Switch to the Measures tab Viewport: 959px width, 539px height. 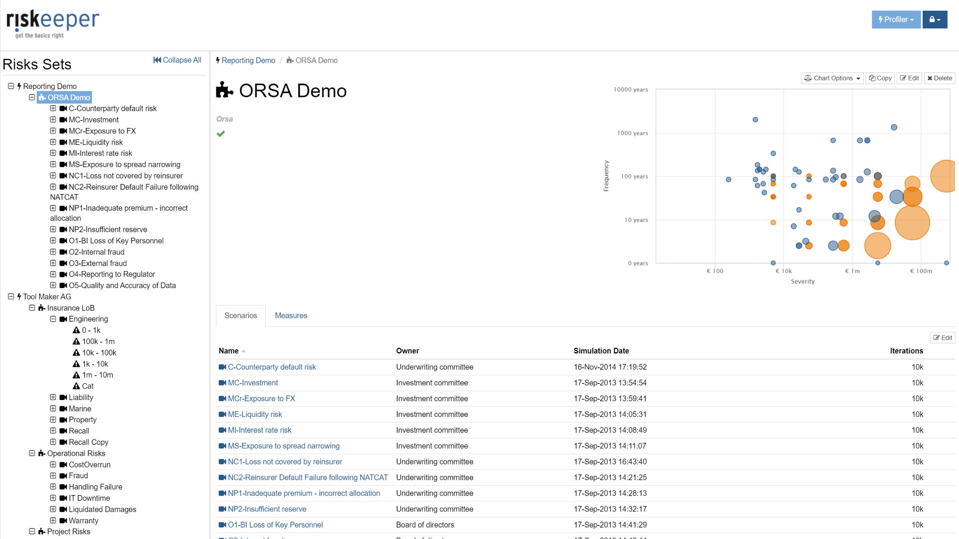click(291, 316)
